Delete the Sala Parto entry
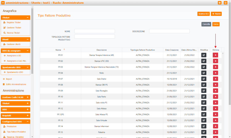The height and width of the screenshot is (138, 231). 215,97
